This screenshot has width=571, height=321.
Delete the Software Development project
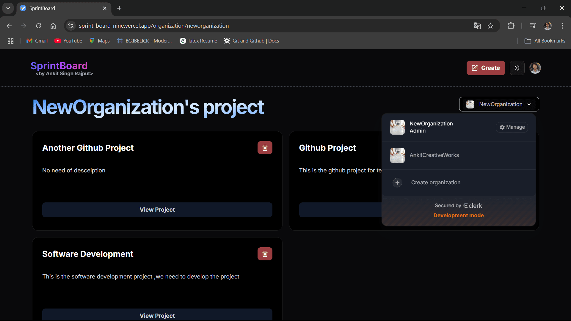click(265, 254)
